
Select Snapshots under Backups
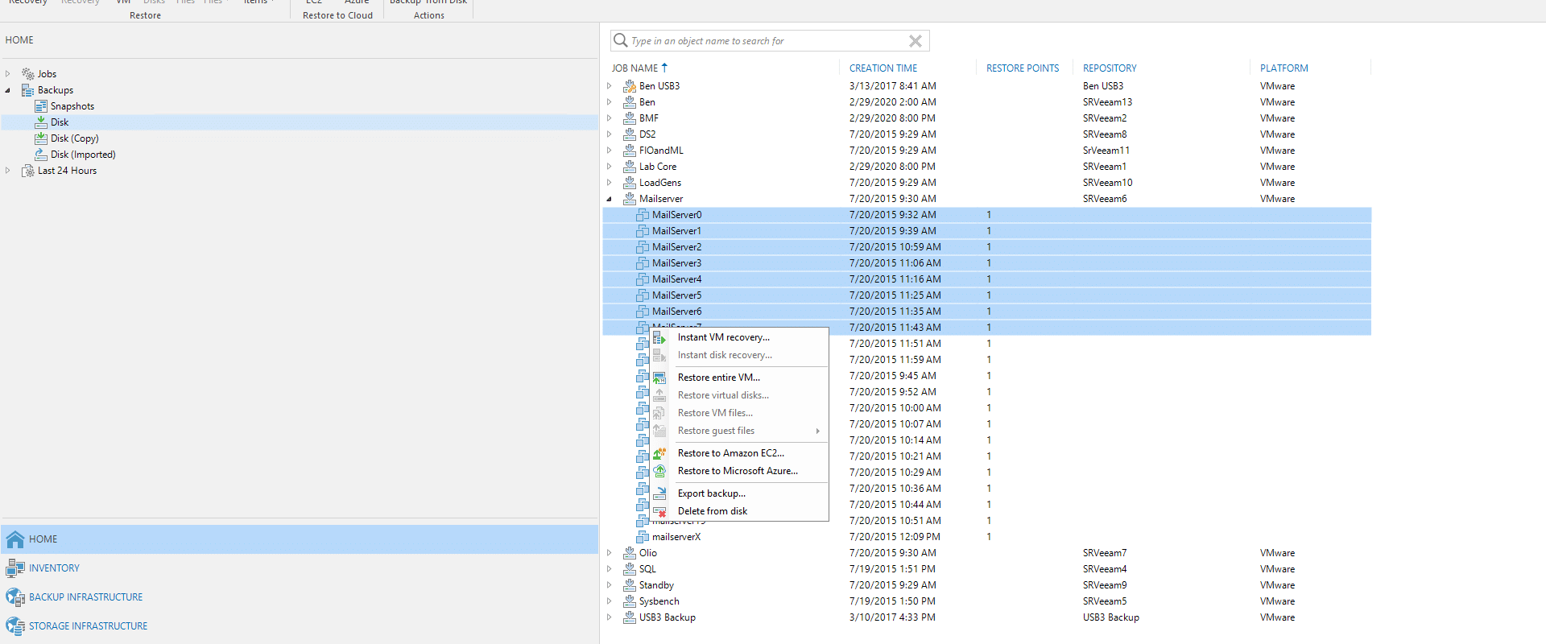click(72, 106)
